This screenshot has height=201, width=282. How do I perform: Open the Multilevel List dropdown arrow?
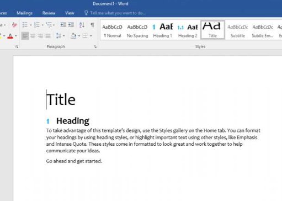click(x=54, y=25)
